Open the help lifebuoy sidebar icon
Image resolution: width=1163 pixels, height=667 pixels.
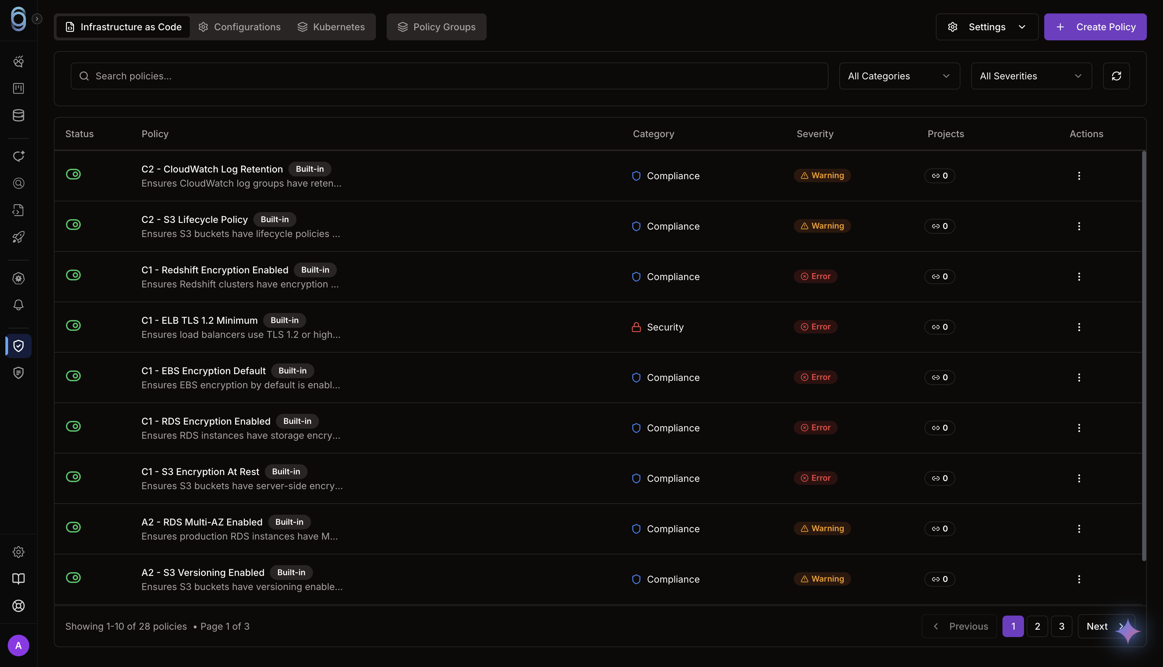click(18, 605)
